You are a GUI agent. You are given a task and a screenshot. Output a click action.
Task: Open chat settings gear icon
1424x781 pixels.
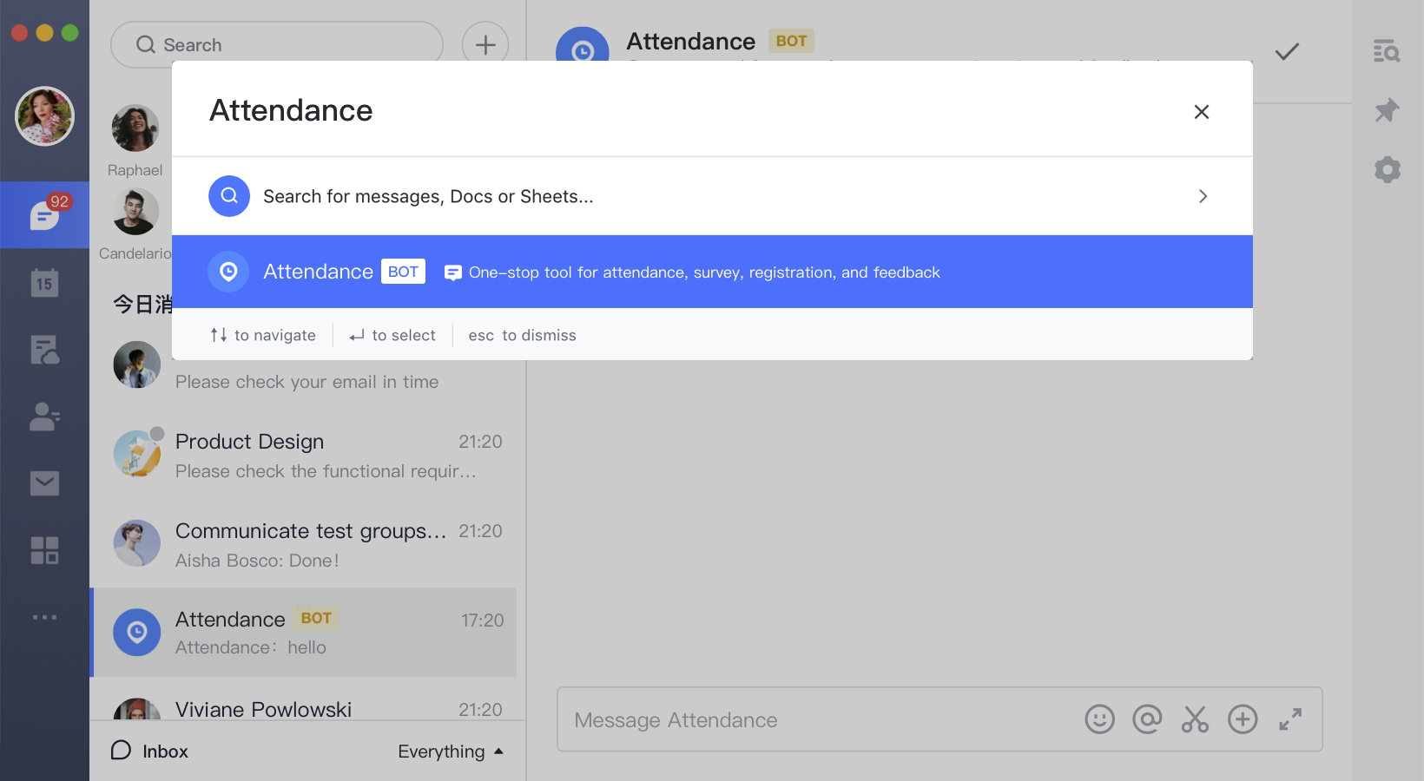(x=1387, y=169)
